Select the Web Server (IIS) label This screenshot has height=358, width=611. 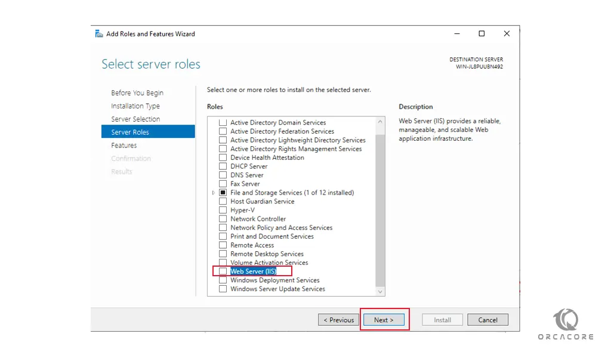(253, 271)
